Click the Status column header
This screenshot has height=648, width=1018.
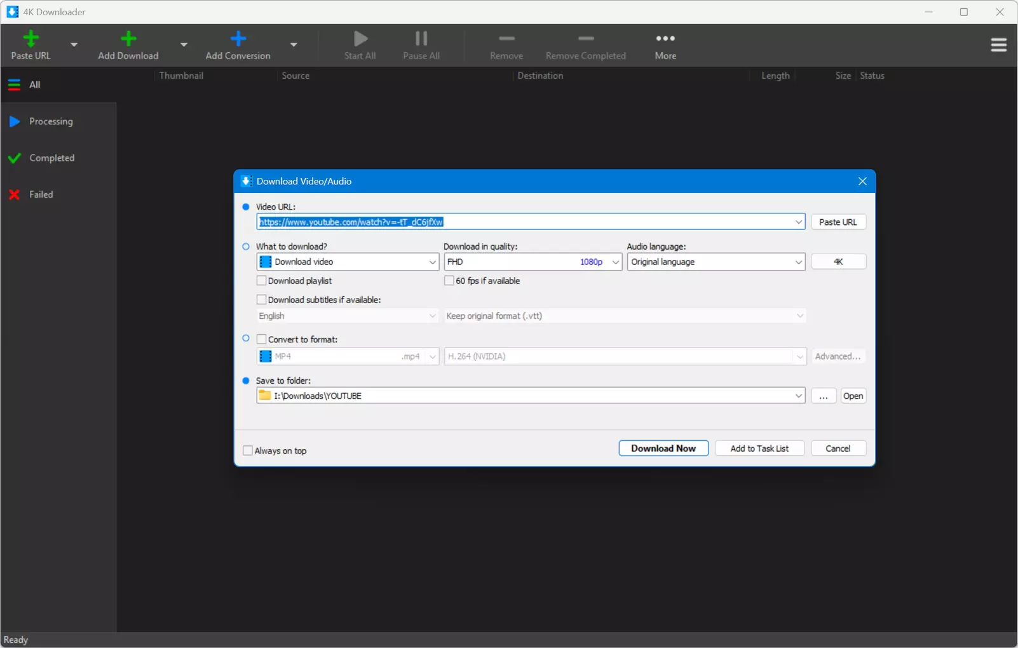[x=872, y=76]
